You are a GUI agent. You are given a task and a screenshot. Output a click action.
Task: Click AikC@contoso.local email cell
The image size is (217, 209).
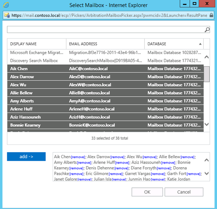coord(88,68)
